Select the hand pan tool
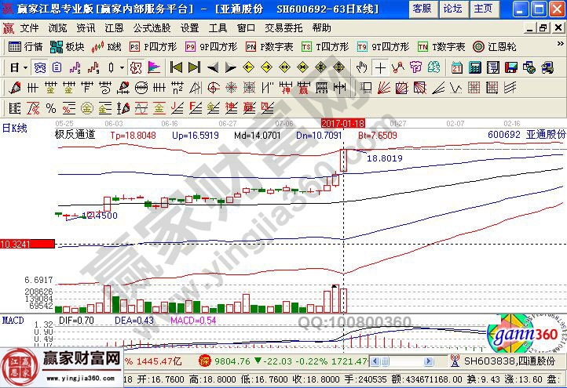 (x=362, y=67)
